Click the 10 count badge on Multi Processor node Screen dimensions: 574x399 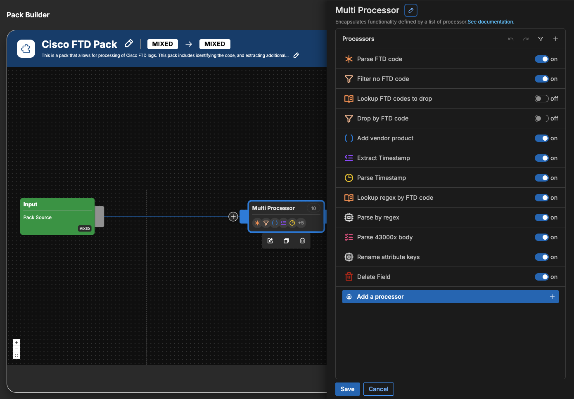(x=313, y=208)
